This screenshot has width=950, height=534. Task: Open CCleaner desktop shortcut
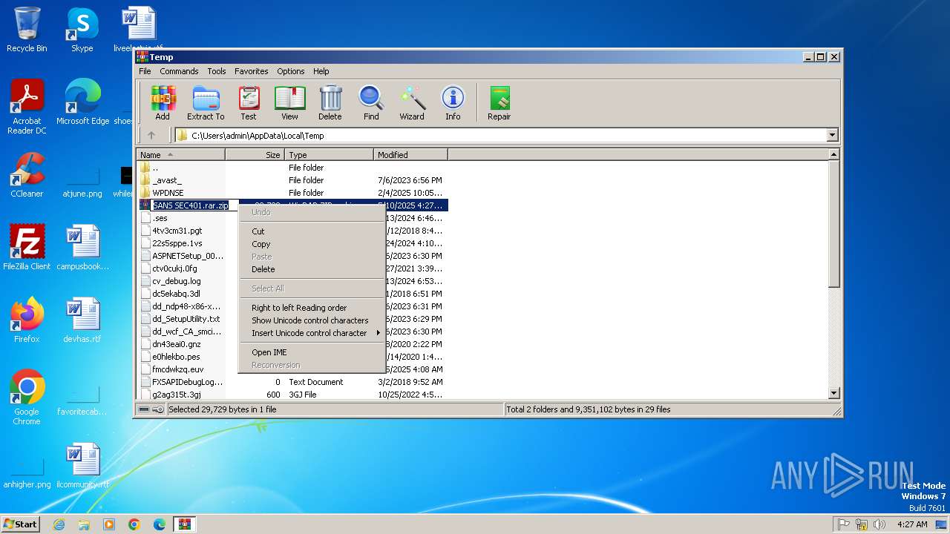27,175
